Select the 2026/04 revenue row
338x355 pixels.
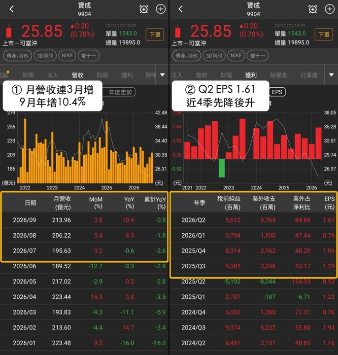pyautogui.click(x=84, y=297)
